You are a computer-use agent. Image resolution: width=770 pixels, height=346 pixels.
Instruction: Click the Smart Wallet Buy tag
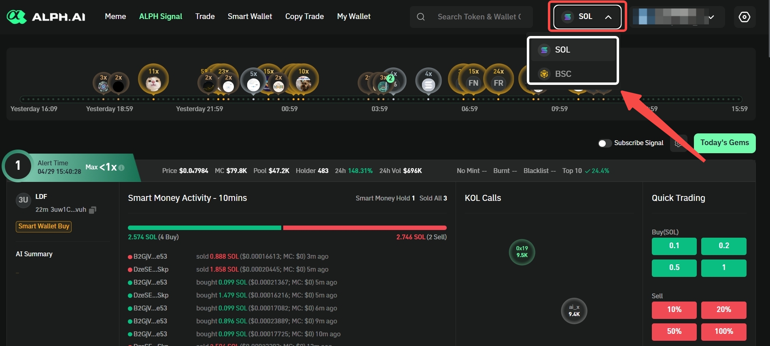[44, 226]
